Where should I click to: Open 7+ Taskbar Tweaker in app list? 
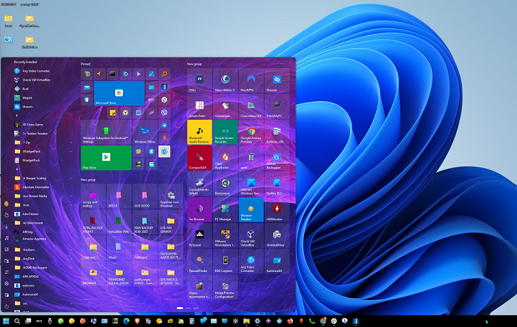click(43, 134)
